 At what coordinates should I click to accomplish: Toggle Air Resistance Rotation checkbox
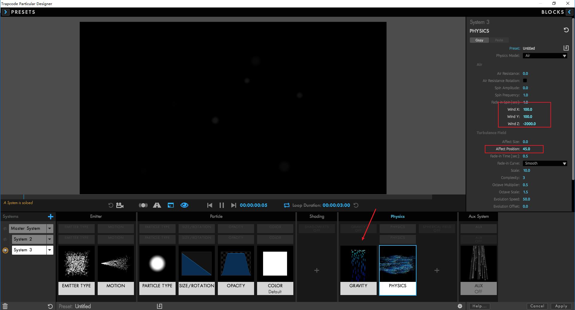tap(525, 80)
